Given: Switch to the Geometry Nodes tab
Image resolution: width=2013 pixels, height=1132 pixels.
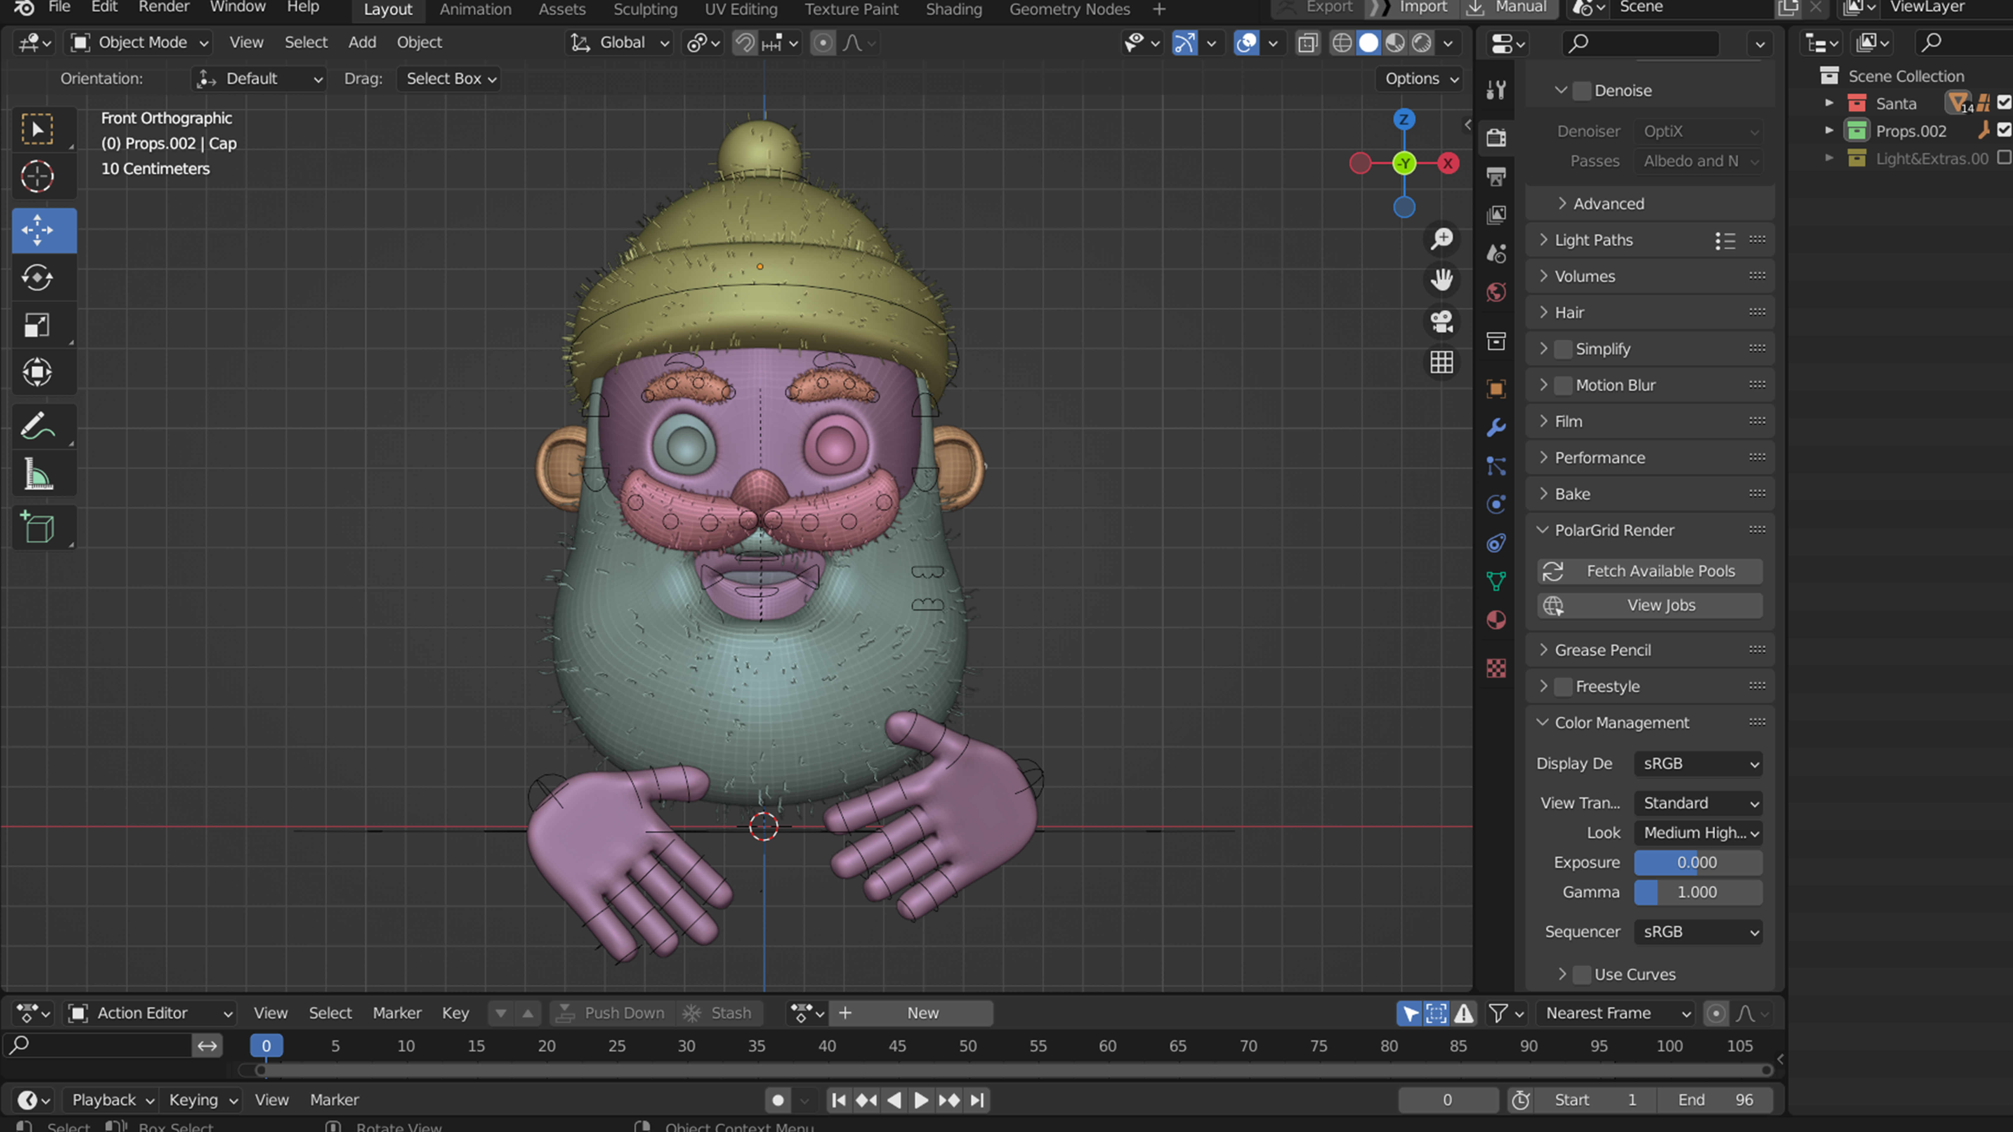Looking at the screenshot, I should (1069, 9).
